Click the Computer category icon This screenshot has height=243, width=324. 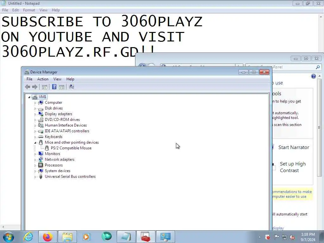41,103
